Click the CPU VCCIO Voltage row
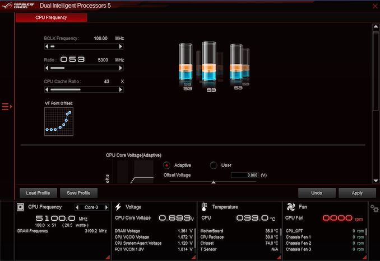The height and width of the screenshot is (261, 380). pyautogui.click(x=154, y=237)
